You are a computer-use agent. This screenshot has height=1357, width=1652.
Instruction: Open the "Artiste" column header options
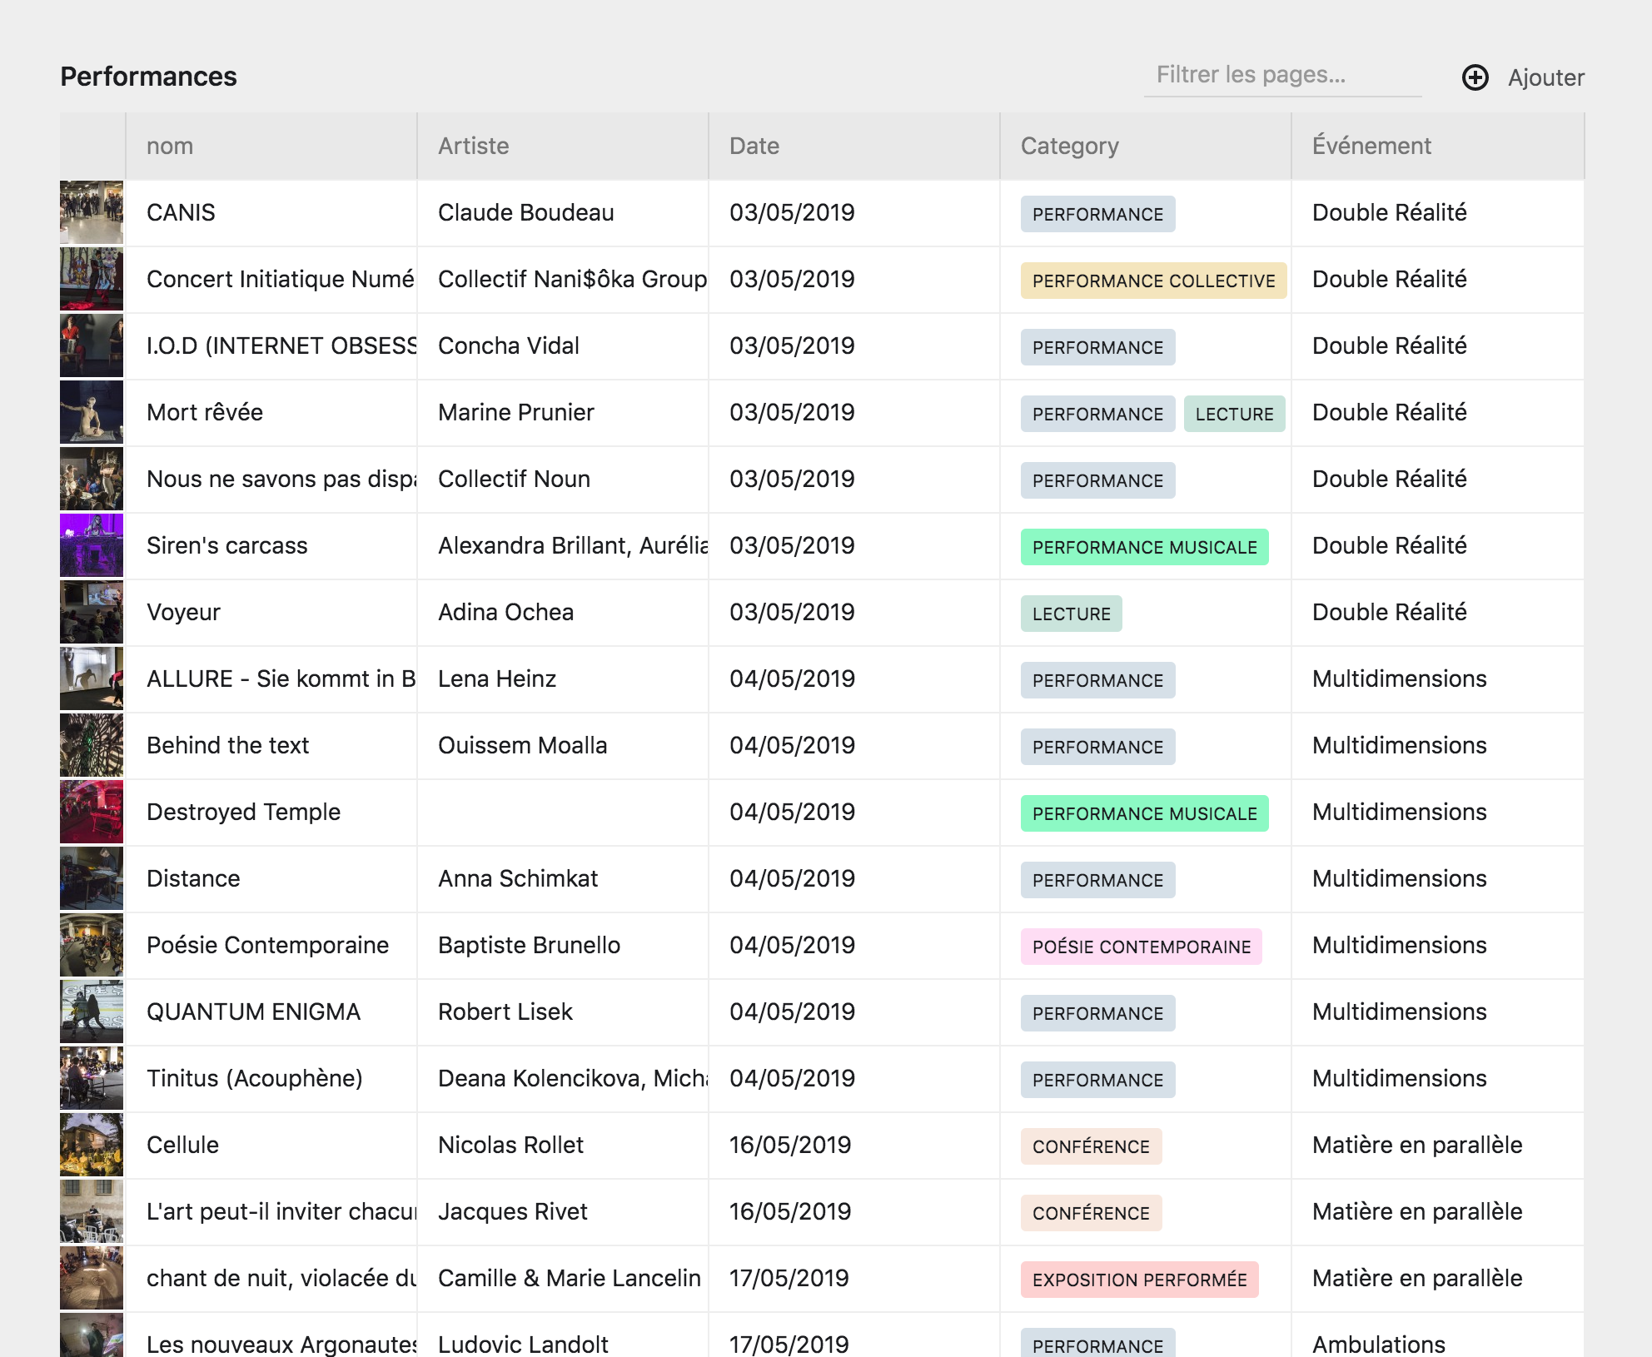(x=474, y=146)
